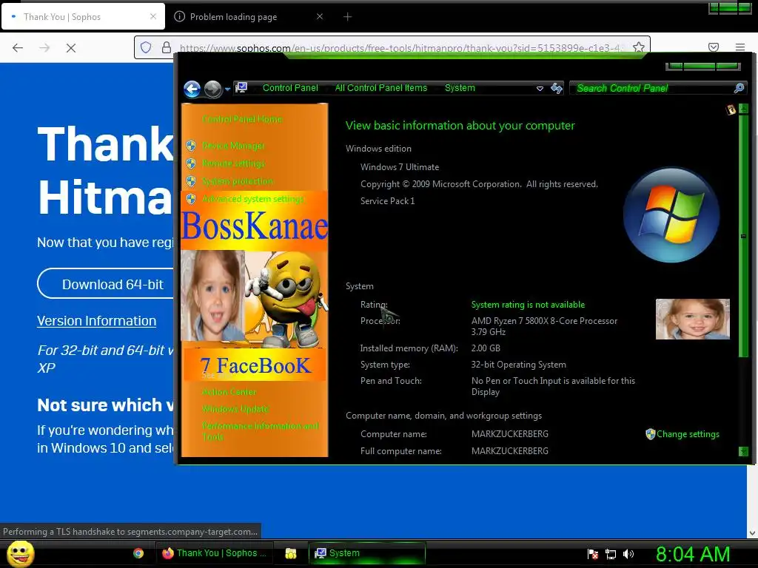Click the 8:04 AM clock
758x568 pixels.
pos(693,554)
